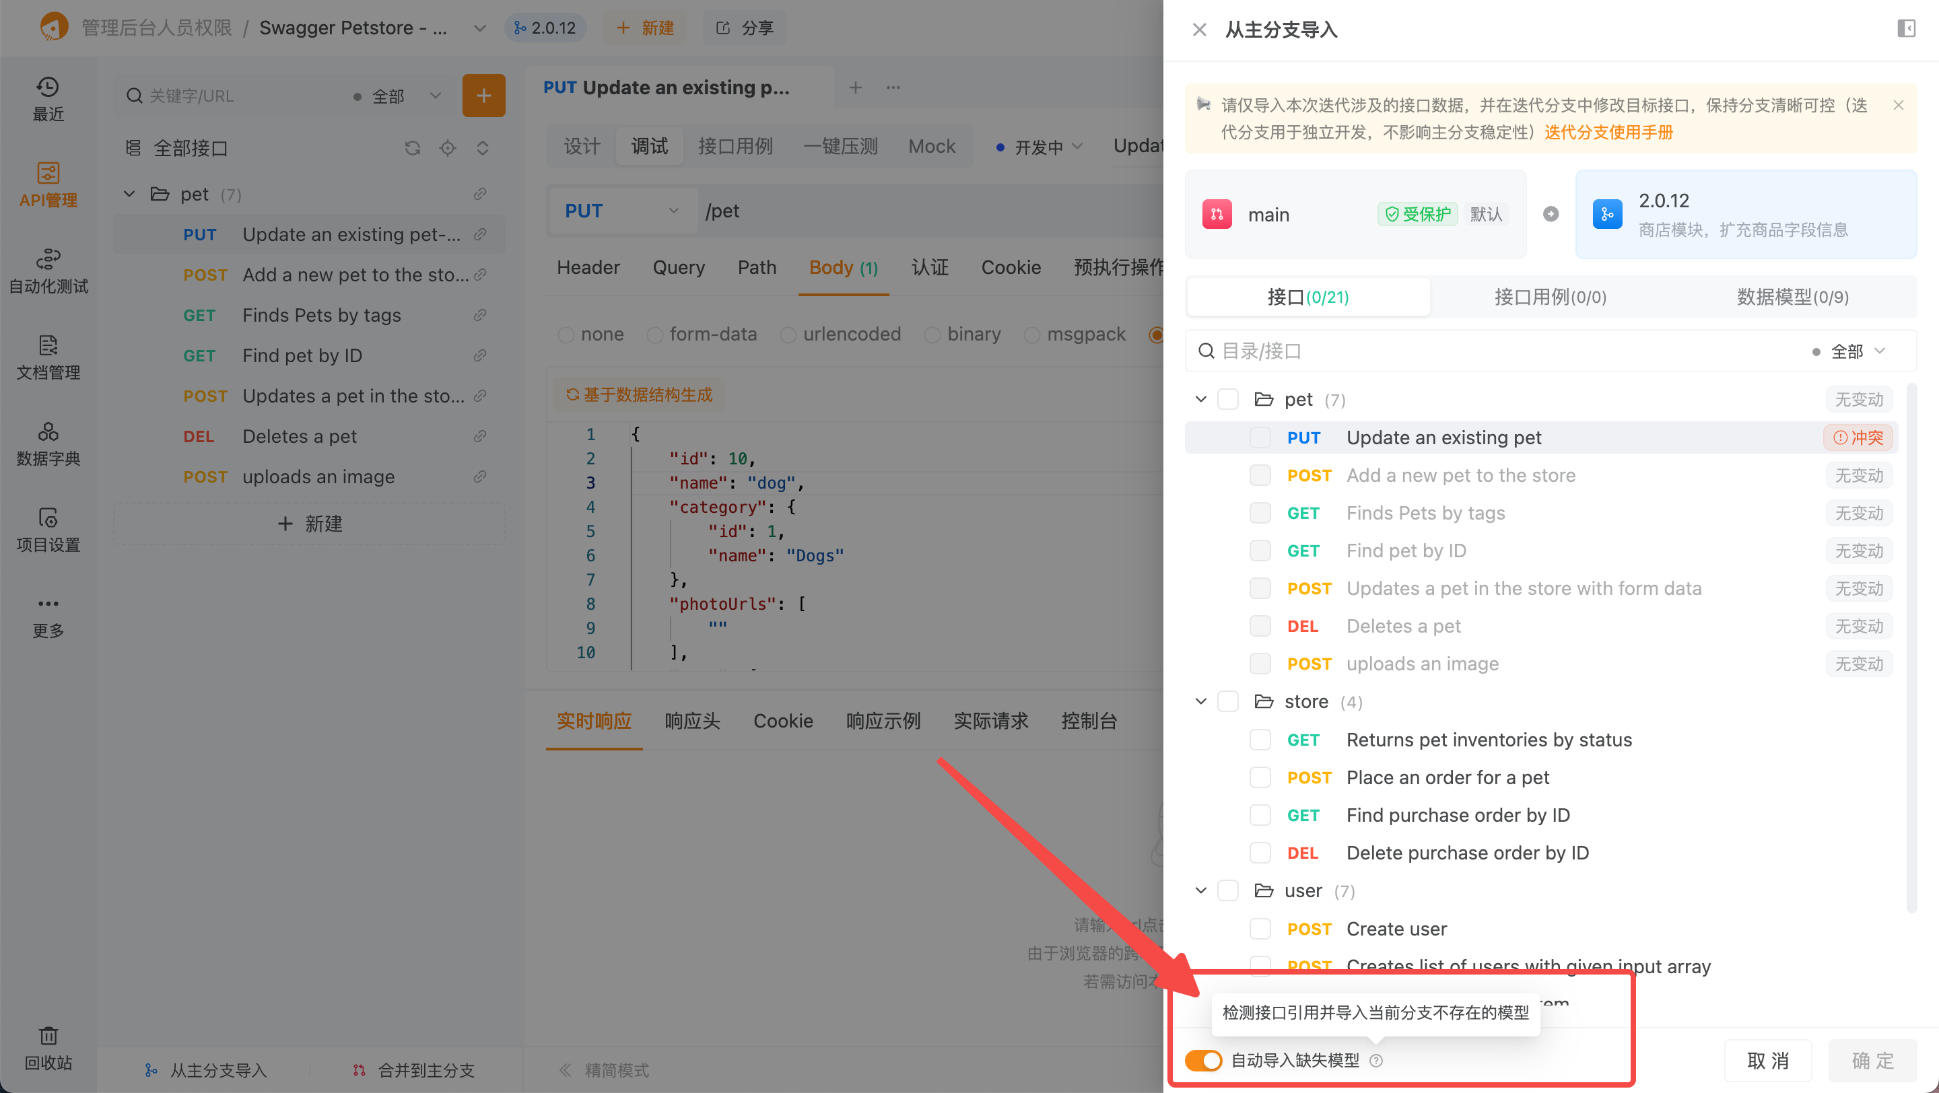Screen dimensions: 1939x1093
Task: Check Find purchase order by ID checkbox
Action: (x=1260, y=816)
